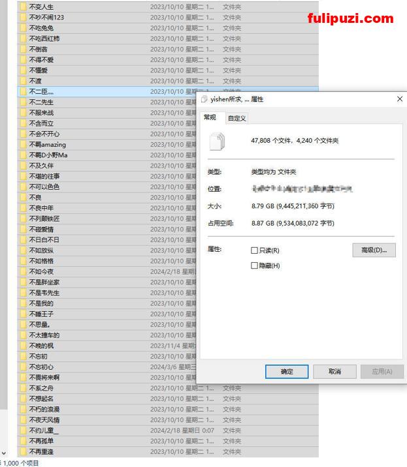Click the folder icon for 不朽的浪漫
Viewport: 407px width, 467px height.
(23, 409)
